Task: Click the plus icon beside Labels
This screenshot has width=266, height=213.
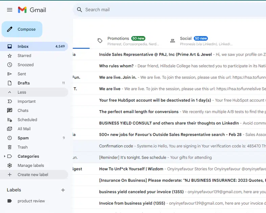Action: click(63, 190)
